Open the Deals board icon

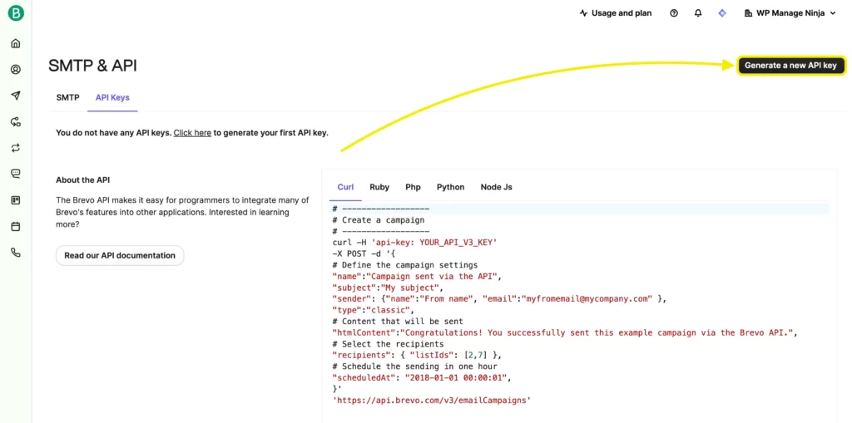coord(16,200)
